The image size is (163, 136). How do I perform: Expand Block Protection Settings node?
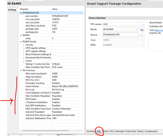(x=24, y=54)
